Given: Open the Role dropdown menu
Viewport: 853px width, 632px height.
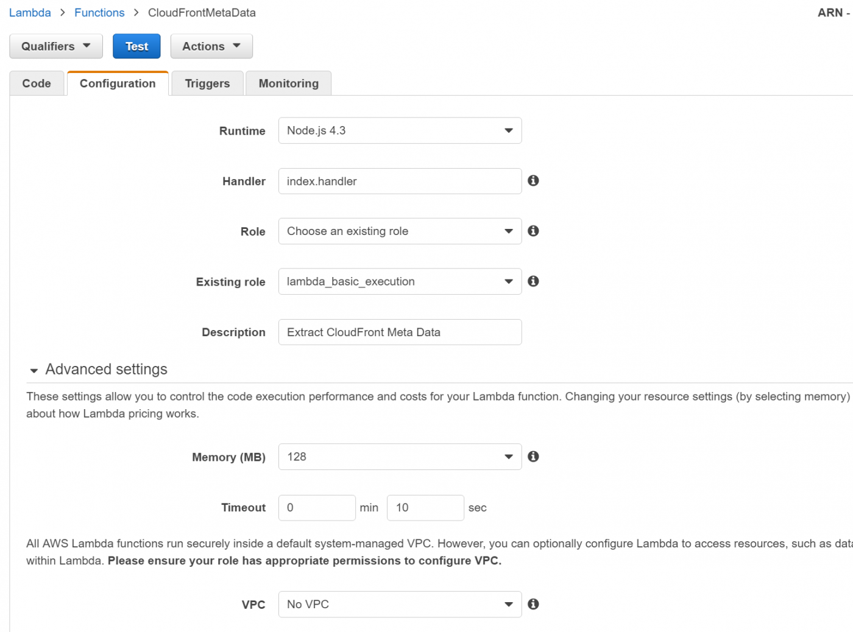Looking at the screenshot, I should (400, 231).
